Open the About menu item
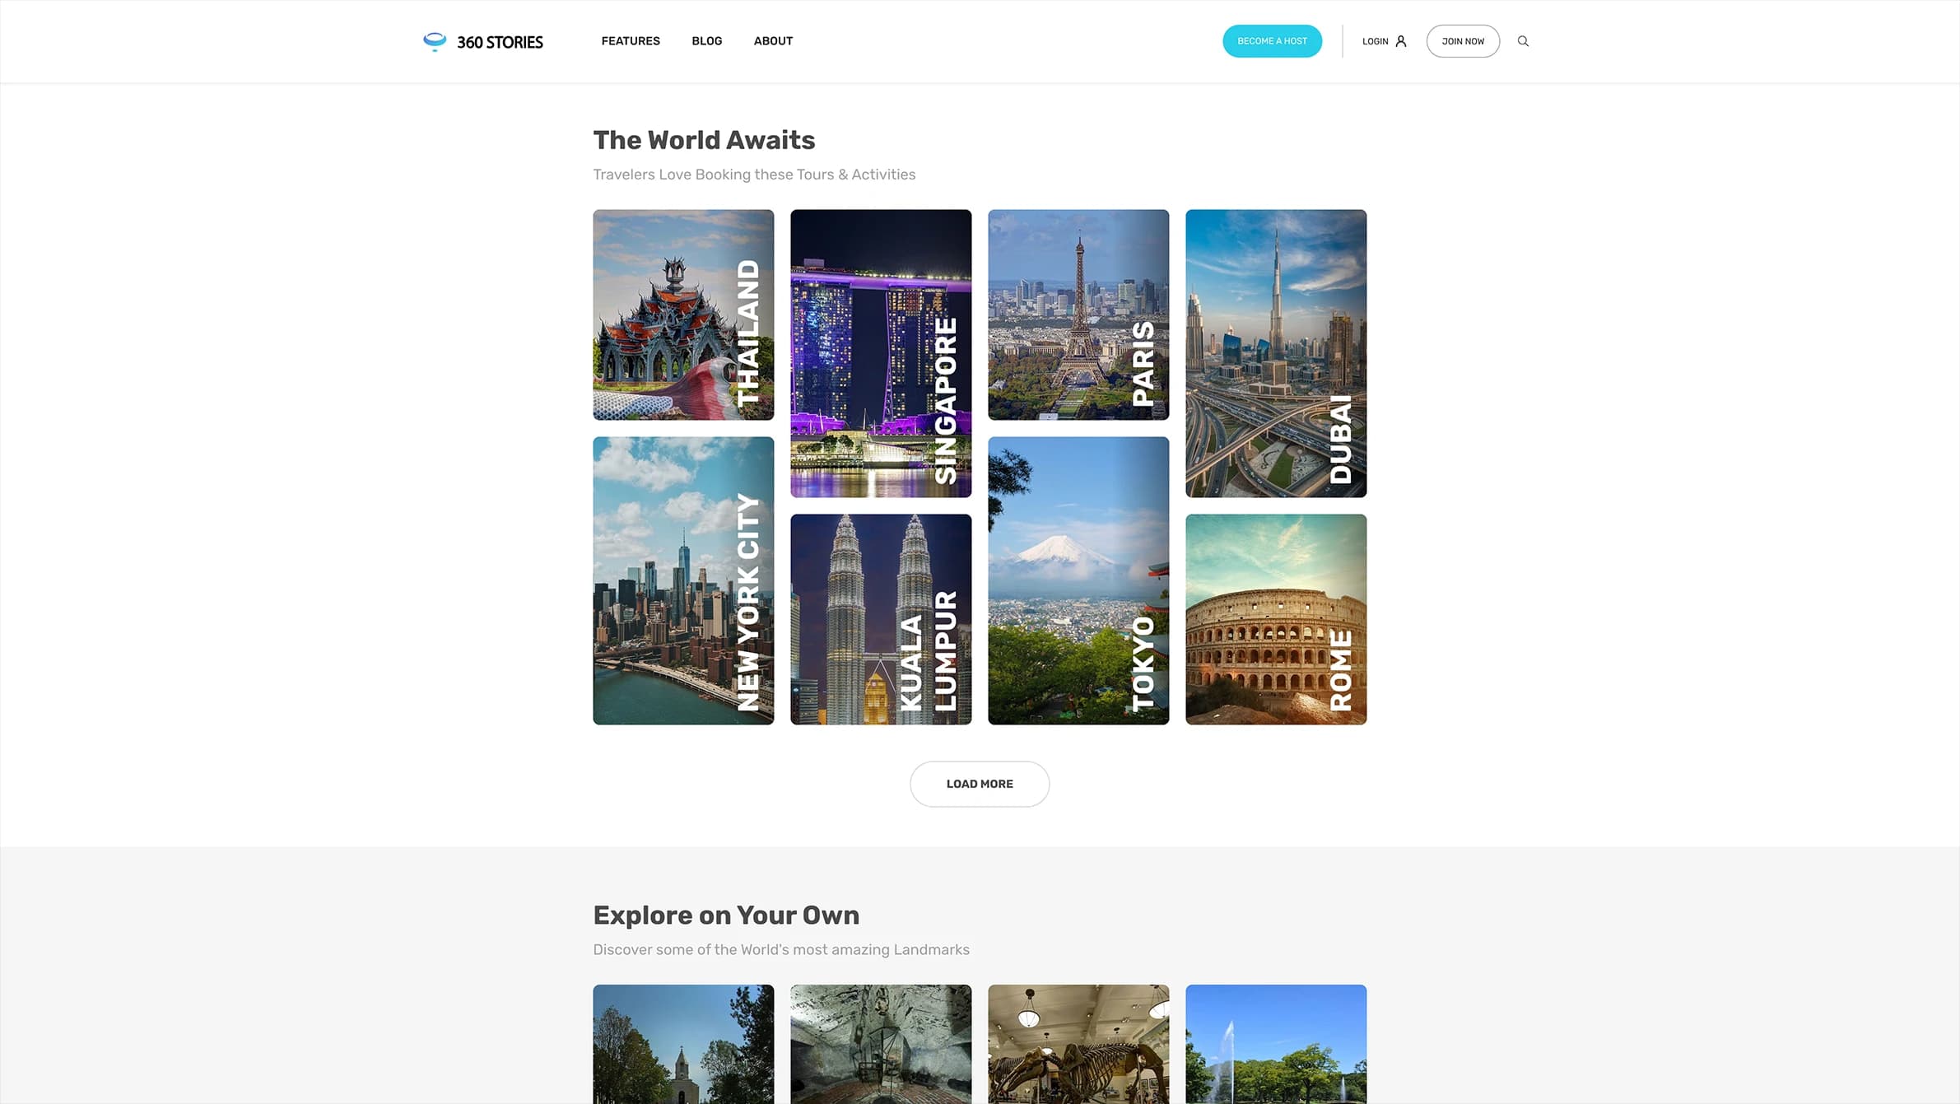Screen dimensions: 1960x1104 (x=773, y=41)
